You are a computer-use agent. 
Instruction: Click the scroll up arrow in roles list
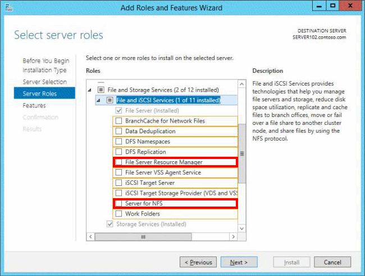click(242, 84)
